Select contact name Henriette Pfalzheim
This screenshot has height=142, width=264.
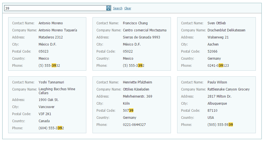pos(137,82)
